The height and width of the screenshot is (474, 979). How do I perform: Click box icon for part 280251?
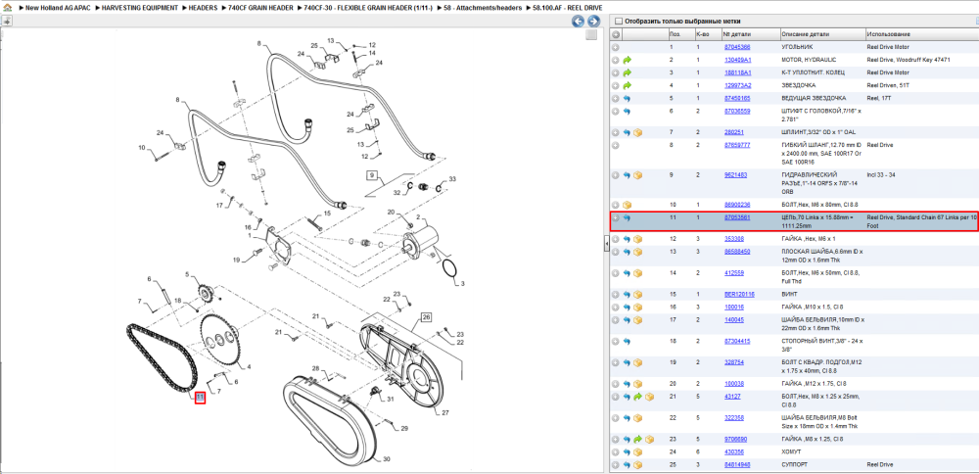[x=637, y=132]
